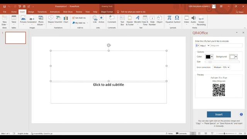
Task: Open the Shapes gallery
Action: coord(51,20)
